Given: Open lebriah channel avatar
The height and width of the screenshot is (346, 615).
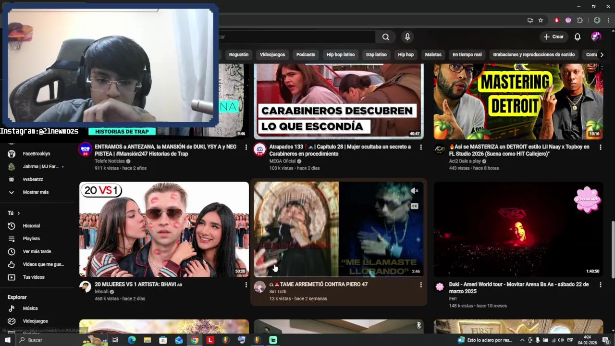Looking at the screenshot, I should coord(86,287).
